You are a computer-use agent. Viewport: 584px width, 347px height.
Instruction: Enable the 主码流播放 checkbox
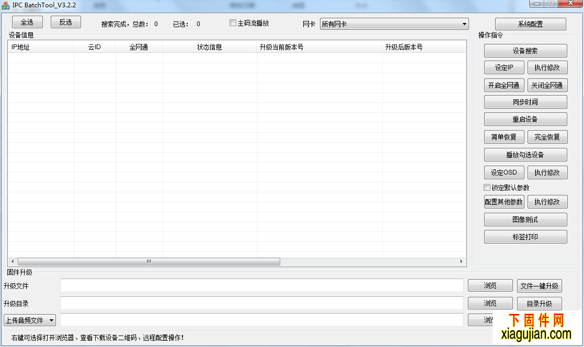coord(233,23)
